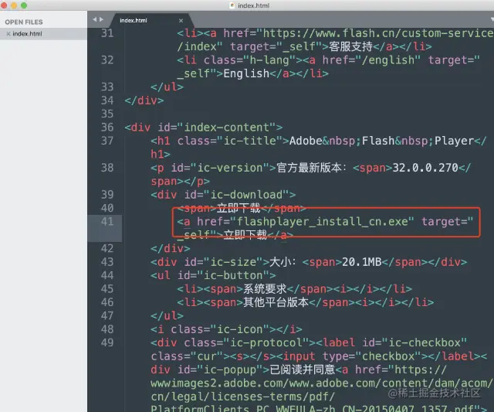The height and width of the screenshot is (412, 494).
Task: Click "h-lang" class value on line 32
Action: (269, 60)
